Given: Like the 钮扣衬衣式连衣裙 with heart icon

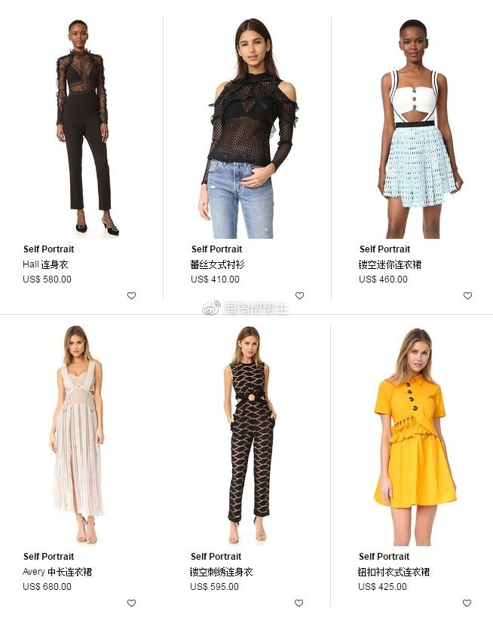Looking at the screenshot, I should point(467,603).
